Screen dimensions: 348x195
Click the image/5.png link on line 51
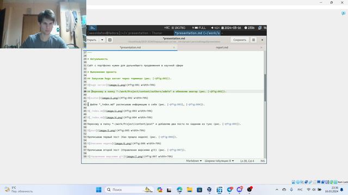pos(107,131)
